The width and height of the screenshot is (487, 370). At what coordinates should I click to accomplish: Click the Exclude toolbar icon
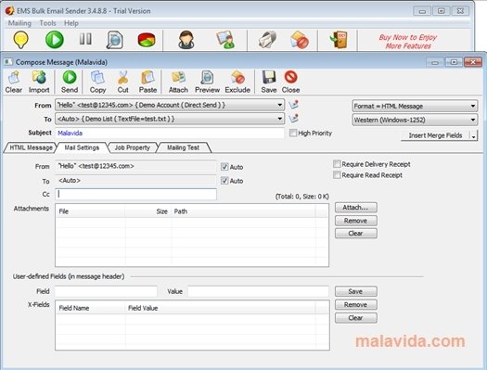click(237, 82)
